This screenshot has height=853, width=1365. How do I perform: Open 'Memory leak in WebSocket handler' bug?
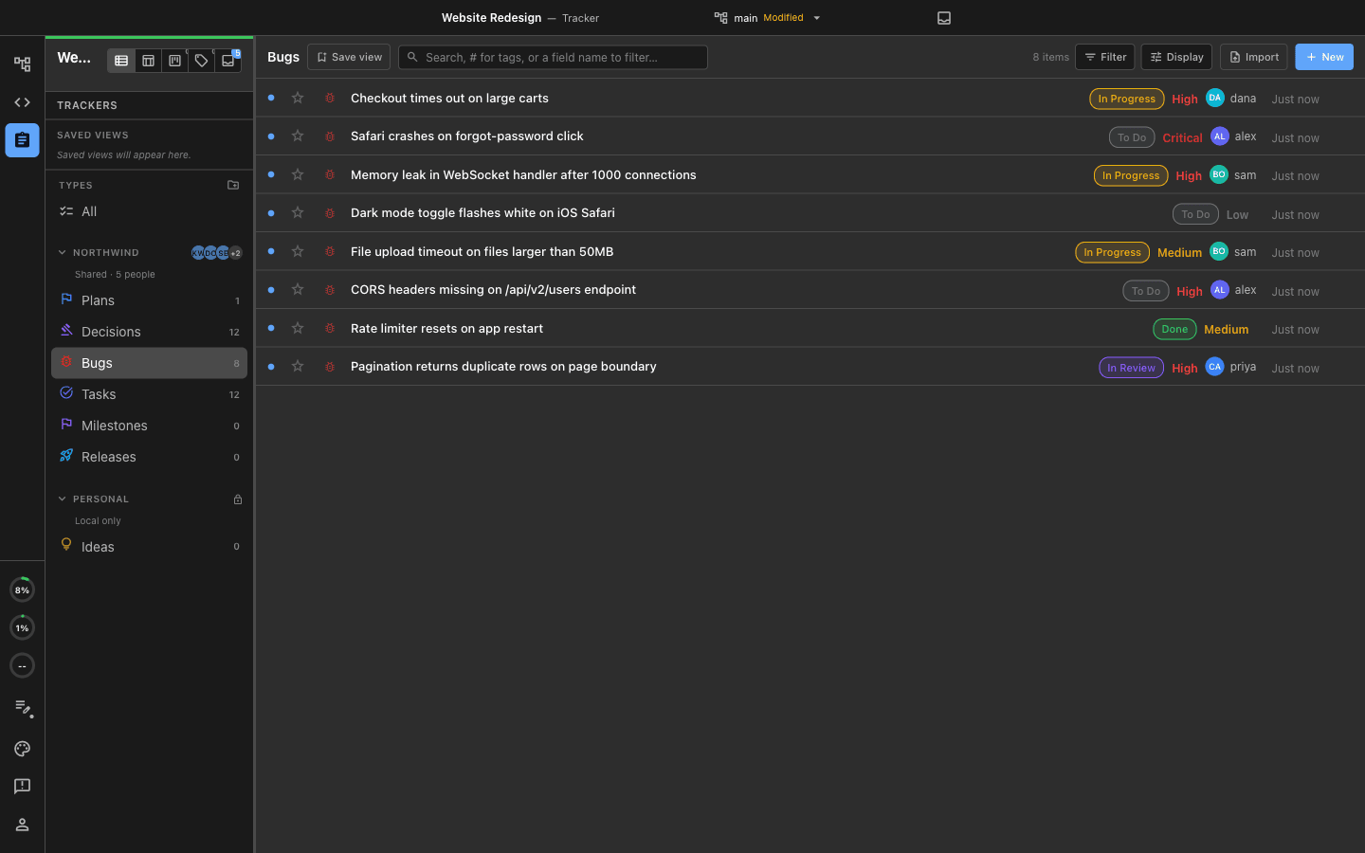coord(523,174)
